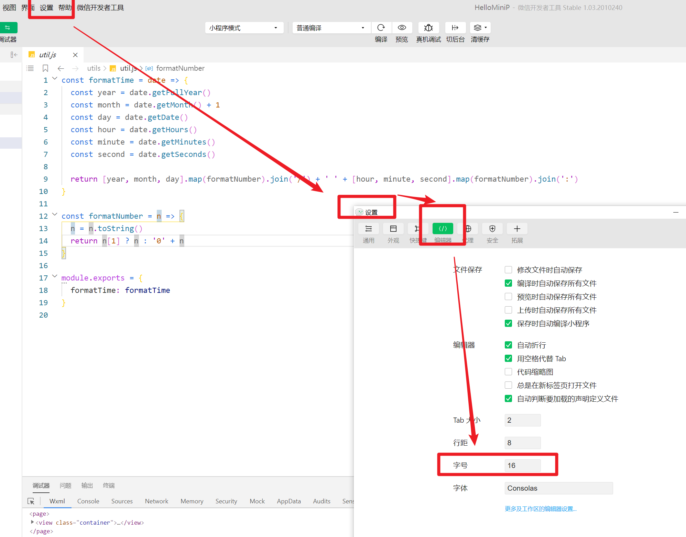The width and height of the screenshot is (686, 537).
Task: Click the compile refresh icon
Action: (x=381, y=28)
